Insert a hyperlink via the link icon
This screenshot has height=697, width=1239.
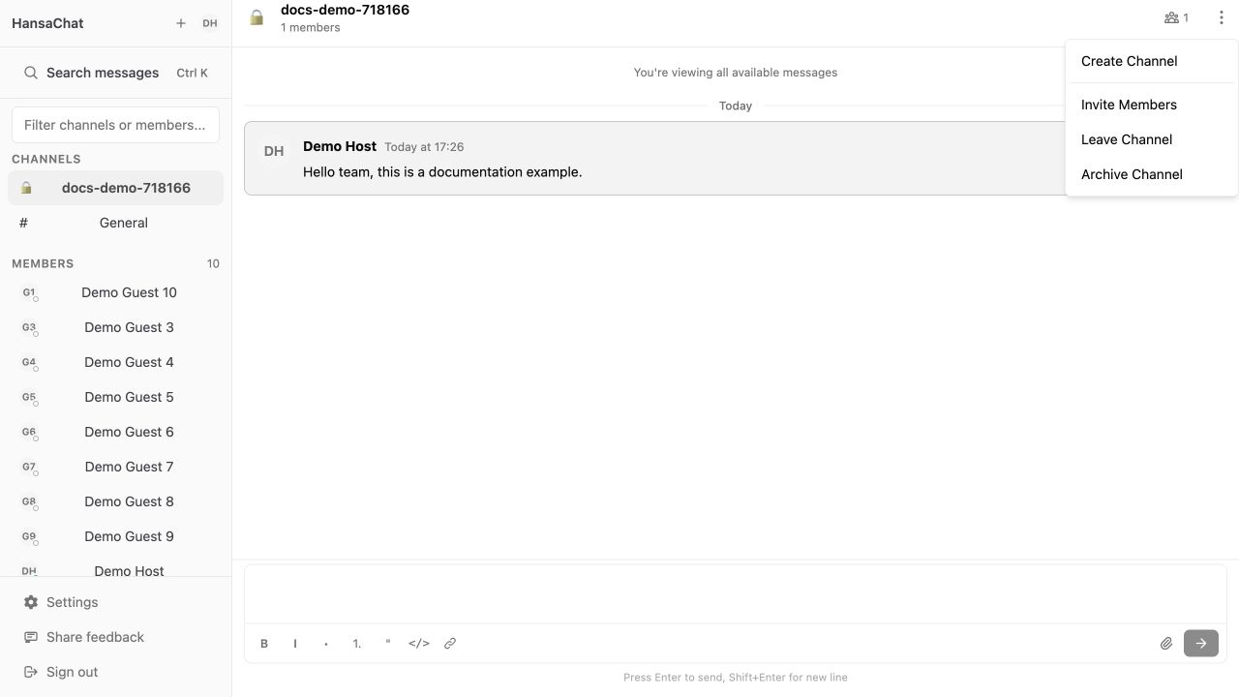click(450, 644)
